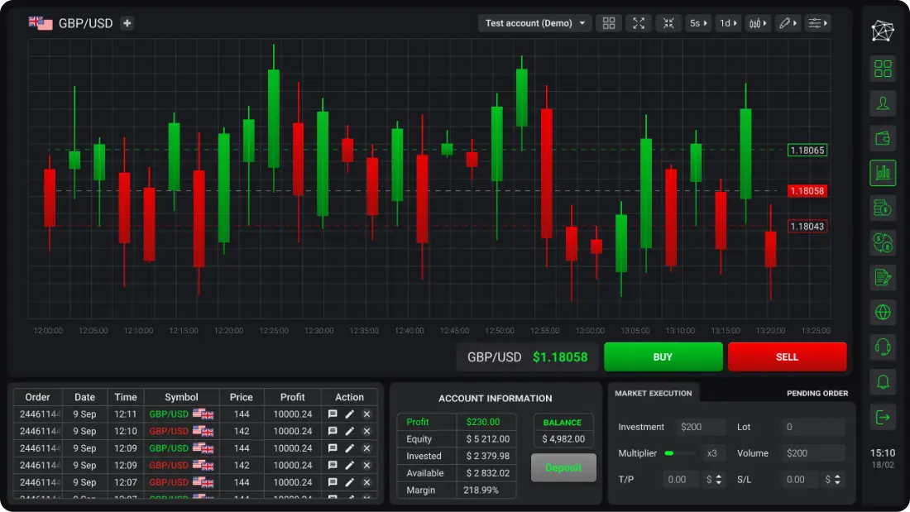Click the Deposit button
The image size is (910, 512).
tap(563, 467)
